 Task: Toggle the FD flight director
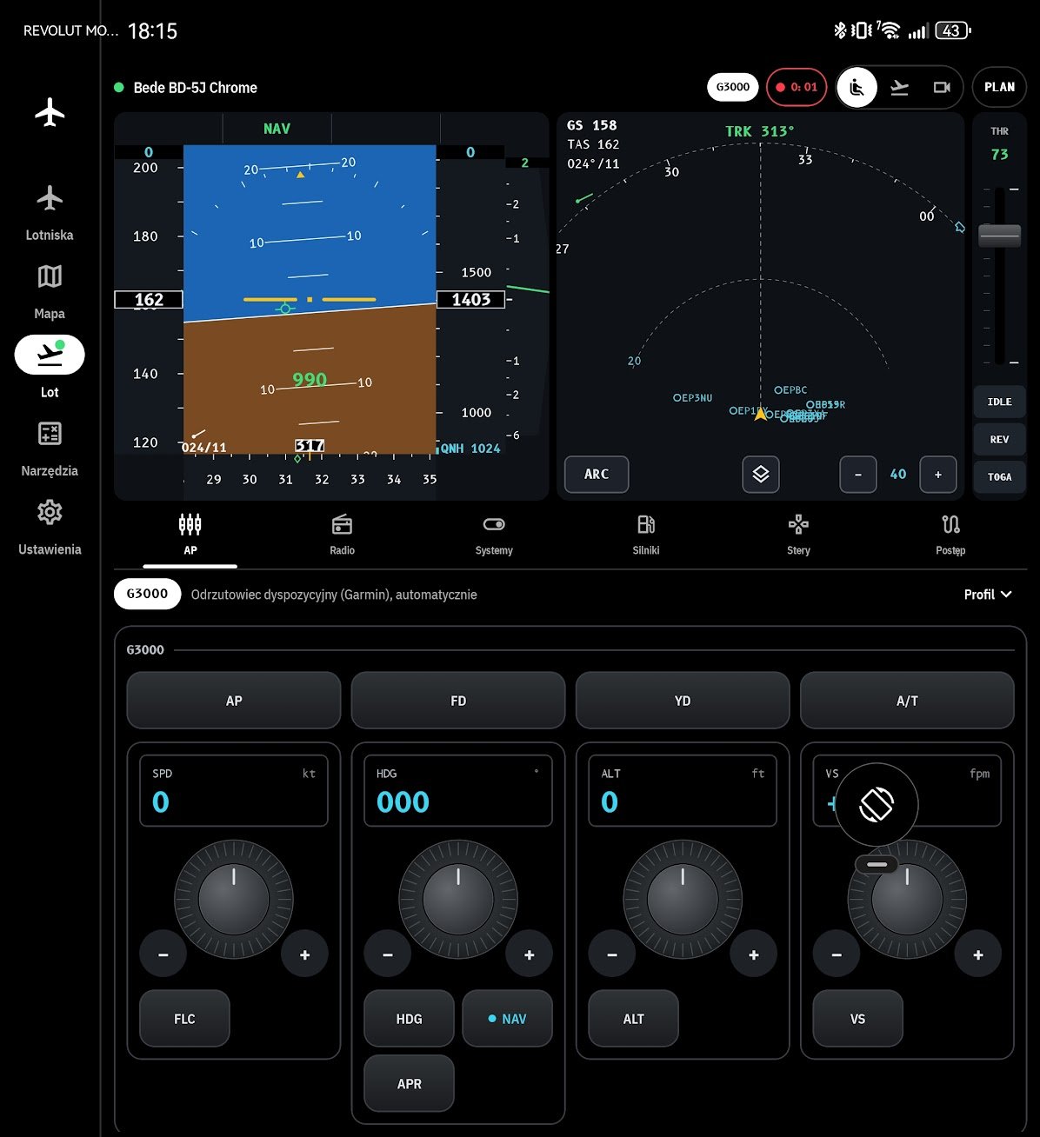(458, 701)
